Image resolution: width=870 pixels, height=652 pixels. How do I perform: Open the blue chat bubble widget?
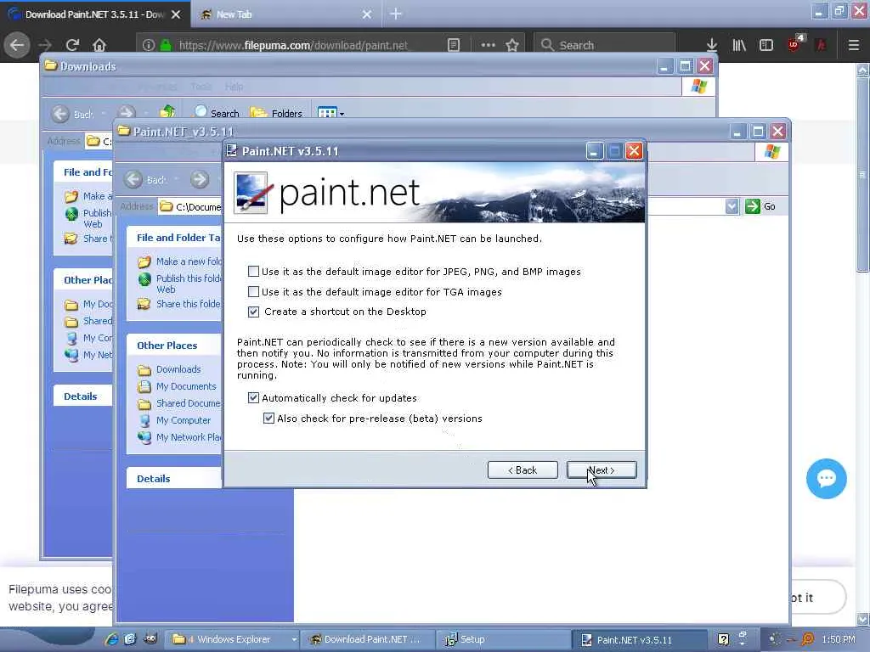(826, 479)
